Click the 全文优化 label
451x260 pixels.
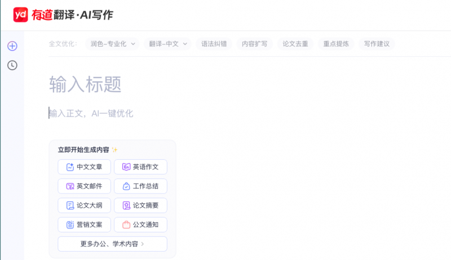(63, 44)
